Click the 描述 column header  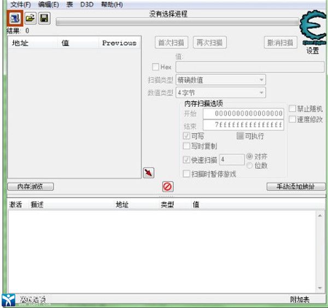pos(37,204)
